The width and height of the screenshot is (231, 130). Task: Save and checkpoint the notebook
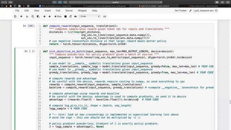[15, 17]
